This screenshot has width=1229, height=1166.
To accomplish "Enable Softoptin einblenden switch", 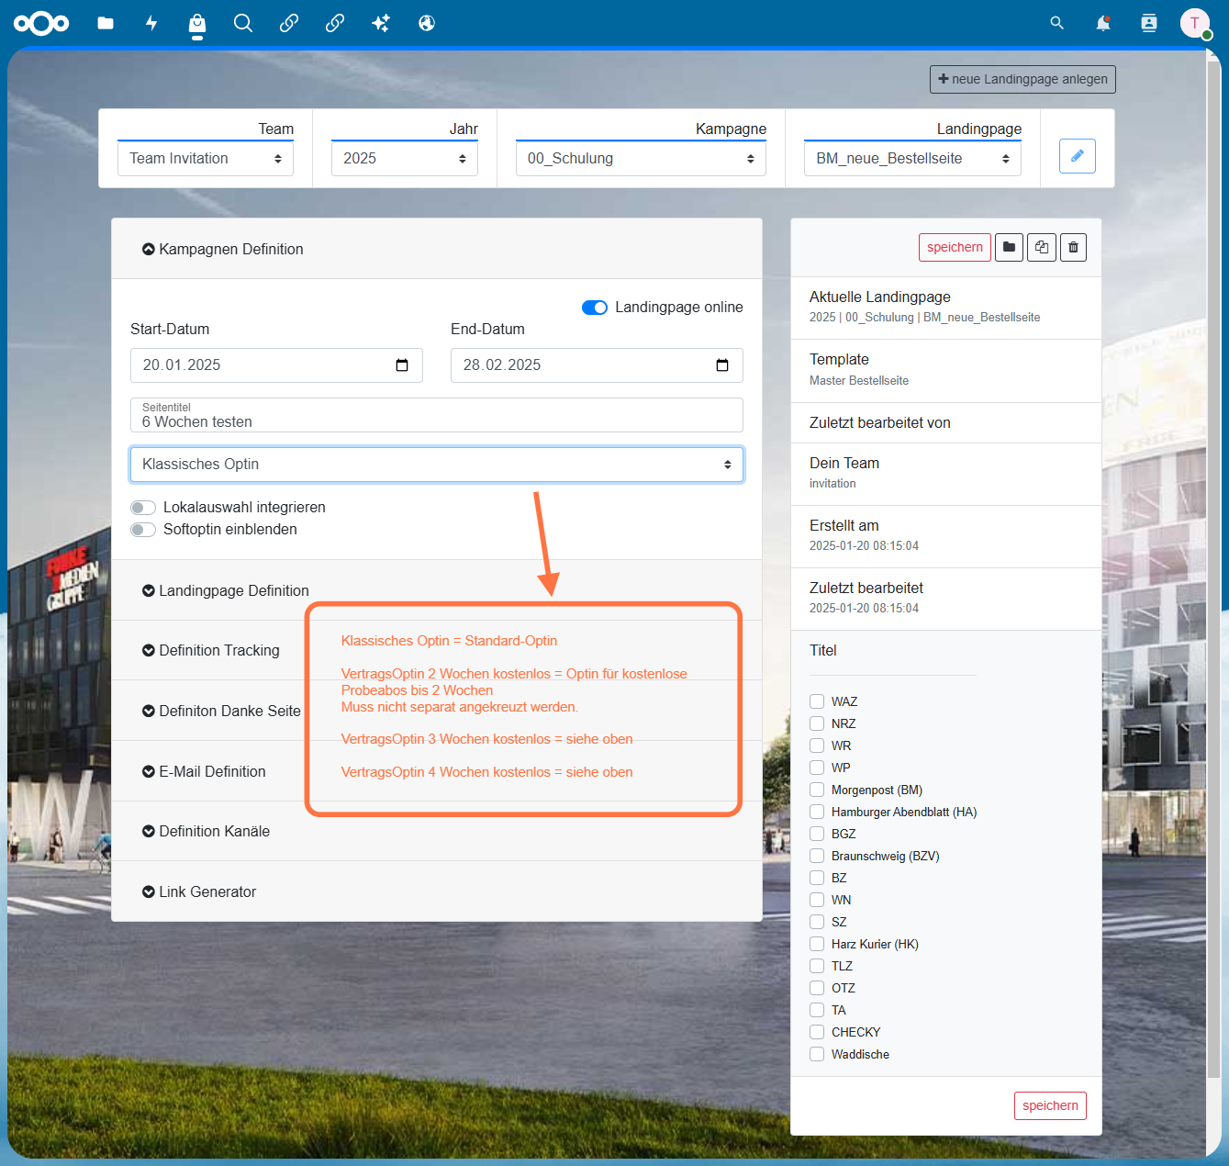I will coord(143,530).
